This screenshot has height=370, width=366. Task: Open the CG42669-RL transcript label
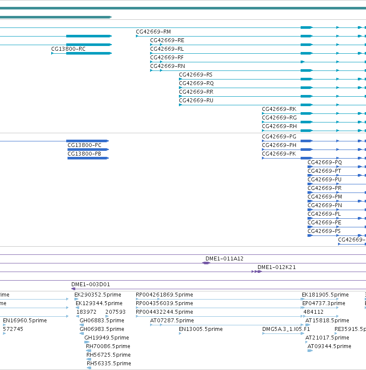click(167, 49)
